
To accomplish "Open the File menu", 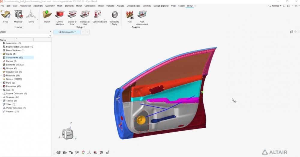I will click(2, 6).
